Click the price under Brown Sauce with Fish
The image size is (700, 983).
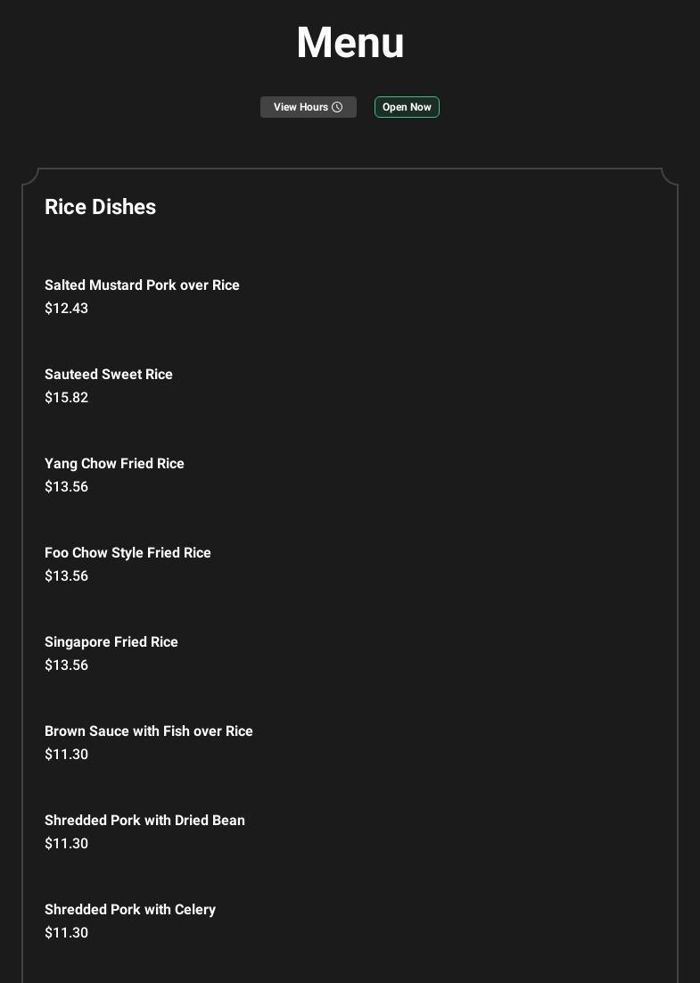pos(66,755)
